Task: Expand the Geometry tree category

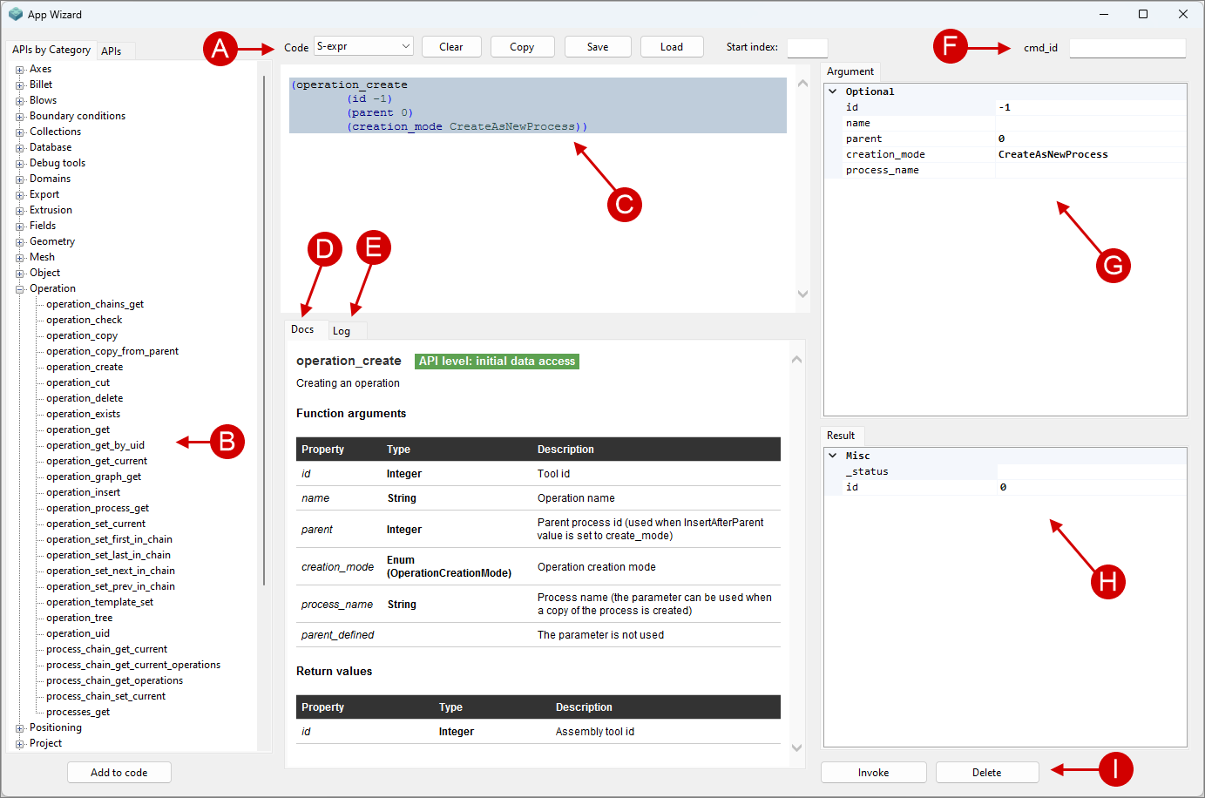Action: coord(20,242)
